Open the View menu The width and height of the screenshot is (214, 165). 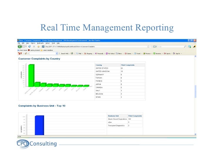click(28, 43)
